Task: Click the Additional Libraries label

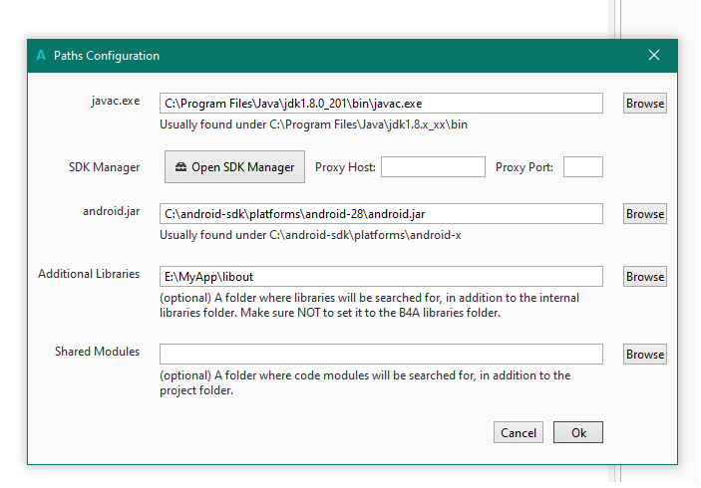Action: (89, 274)
